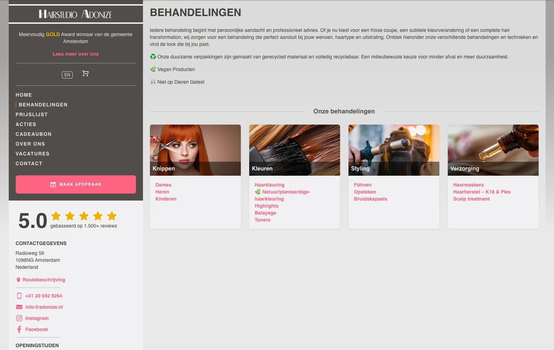
Task: Click the recycle icon before duurzame verpakkingen
Action: 153,57
